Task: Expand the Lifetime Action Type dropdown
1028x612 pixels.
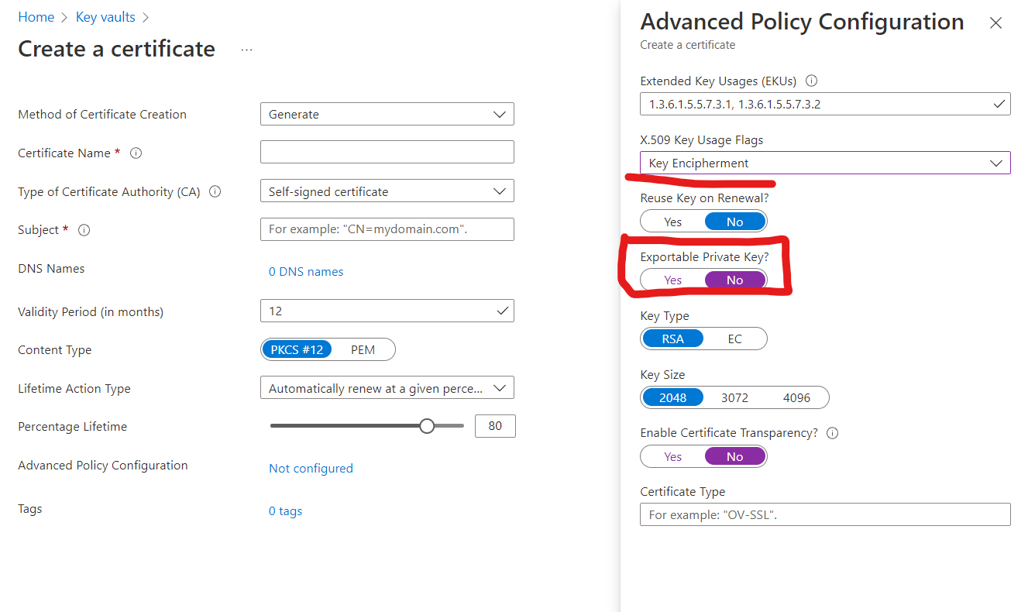Action: (387, 388)
